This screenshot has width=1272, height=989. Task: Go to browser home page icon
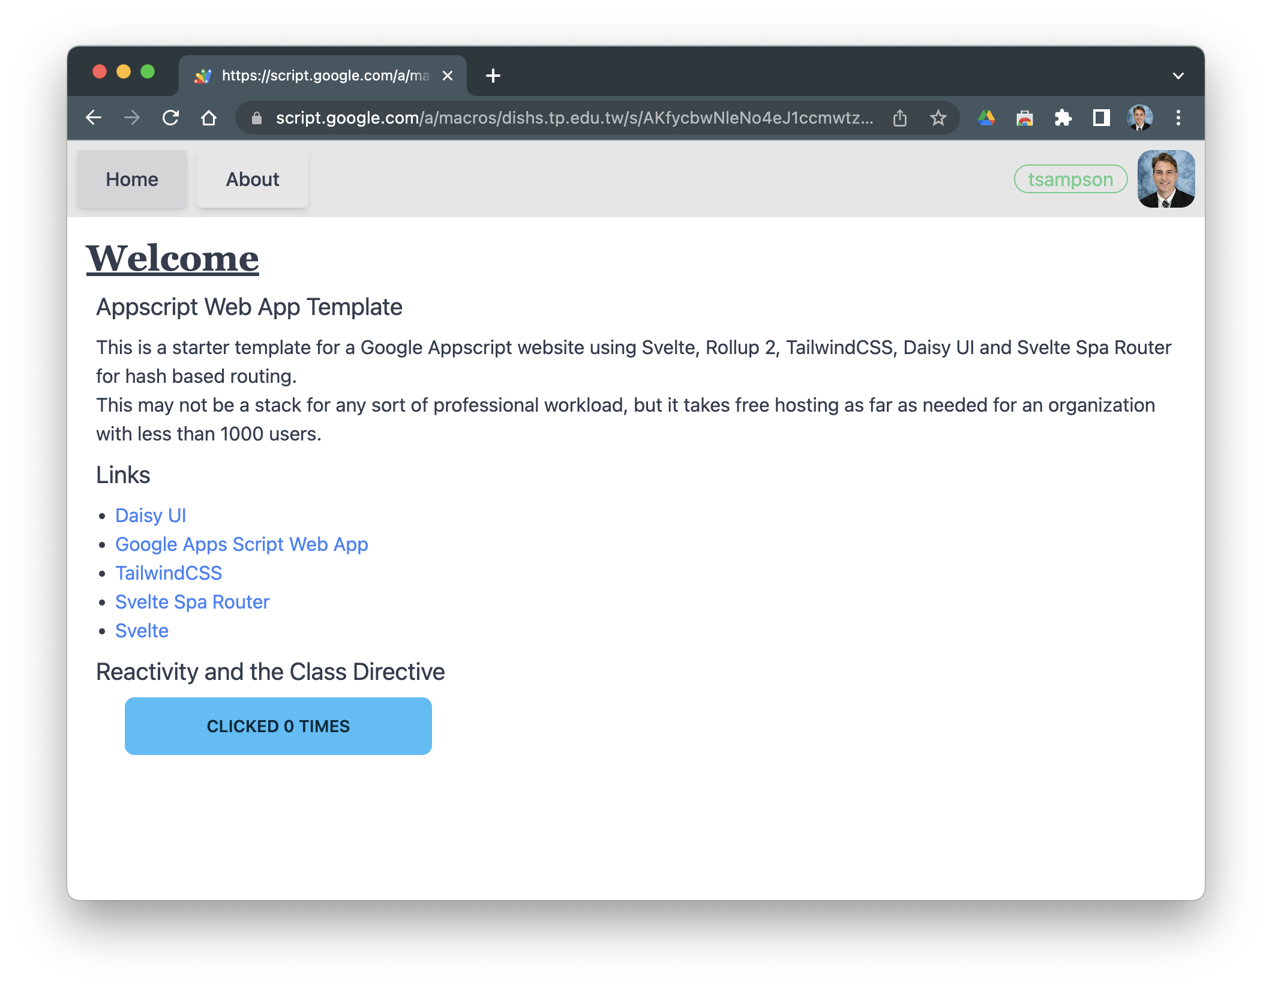[x=209, y=118]
